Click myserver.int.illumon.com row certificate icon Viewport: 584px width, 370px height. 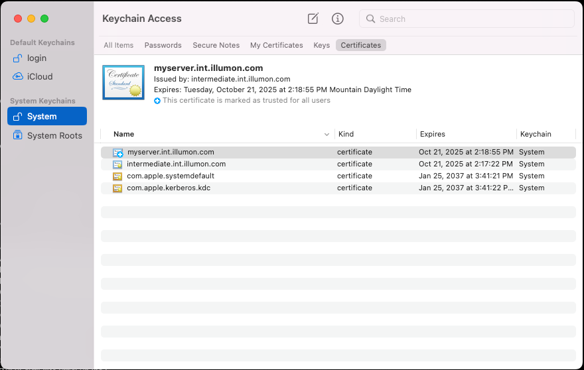[117, 153]
